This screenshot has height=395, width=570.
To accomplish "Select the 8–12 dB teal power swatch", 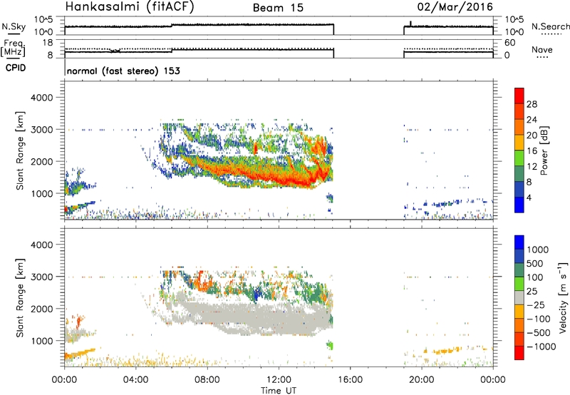I will [x=519, y=173].
